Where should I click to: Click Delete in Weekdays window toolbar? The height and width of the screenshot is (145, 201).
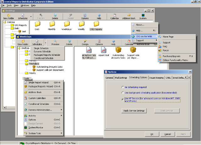69,43
